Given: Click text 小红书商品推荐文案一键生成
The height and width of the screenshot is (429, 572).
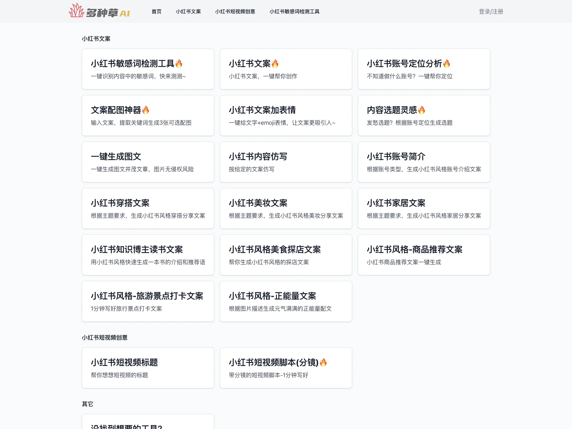Looking at the screenshot, I should click(x=404, y=262).
